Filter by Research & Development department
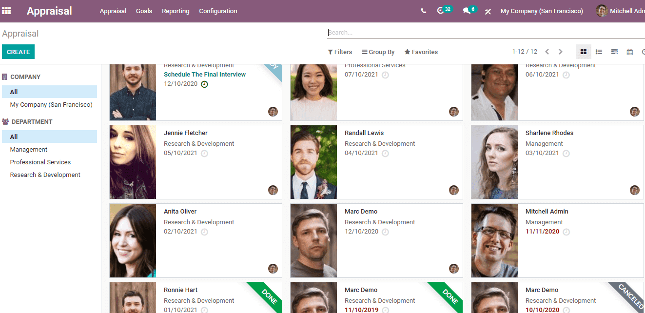This screenshot has height=313, width=645. [45, 175]
